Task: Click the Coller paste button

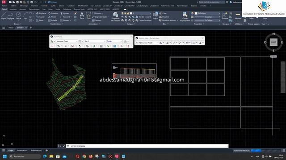Action: (x=251, y=18)
